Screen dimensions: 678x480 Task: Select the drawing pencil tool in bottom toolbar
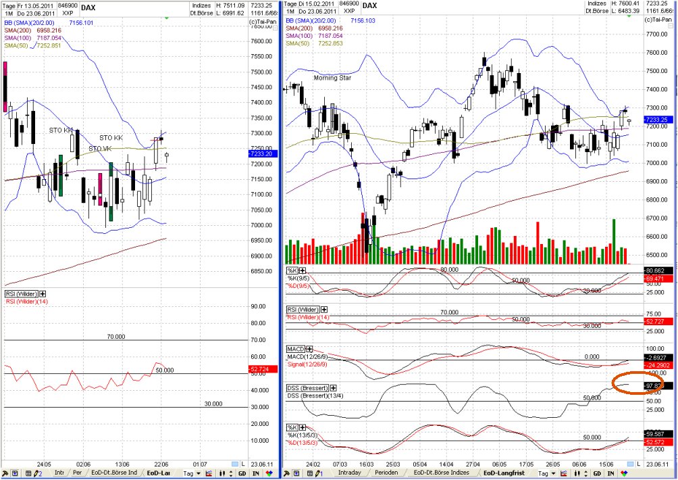[x=317, y=473]
